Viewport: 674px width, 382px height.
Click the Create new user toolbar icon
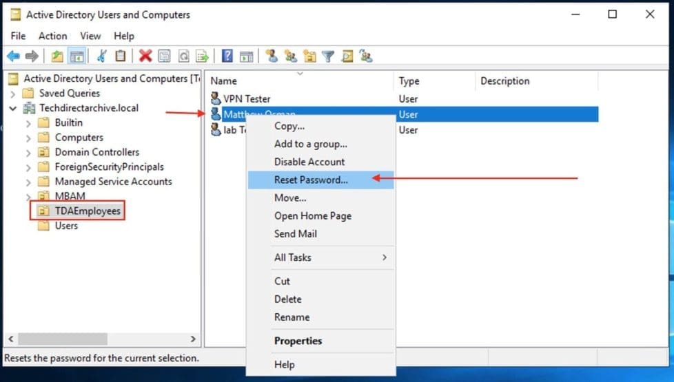272,56
